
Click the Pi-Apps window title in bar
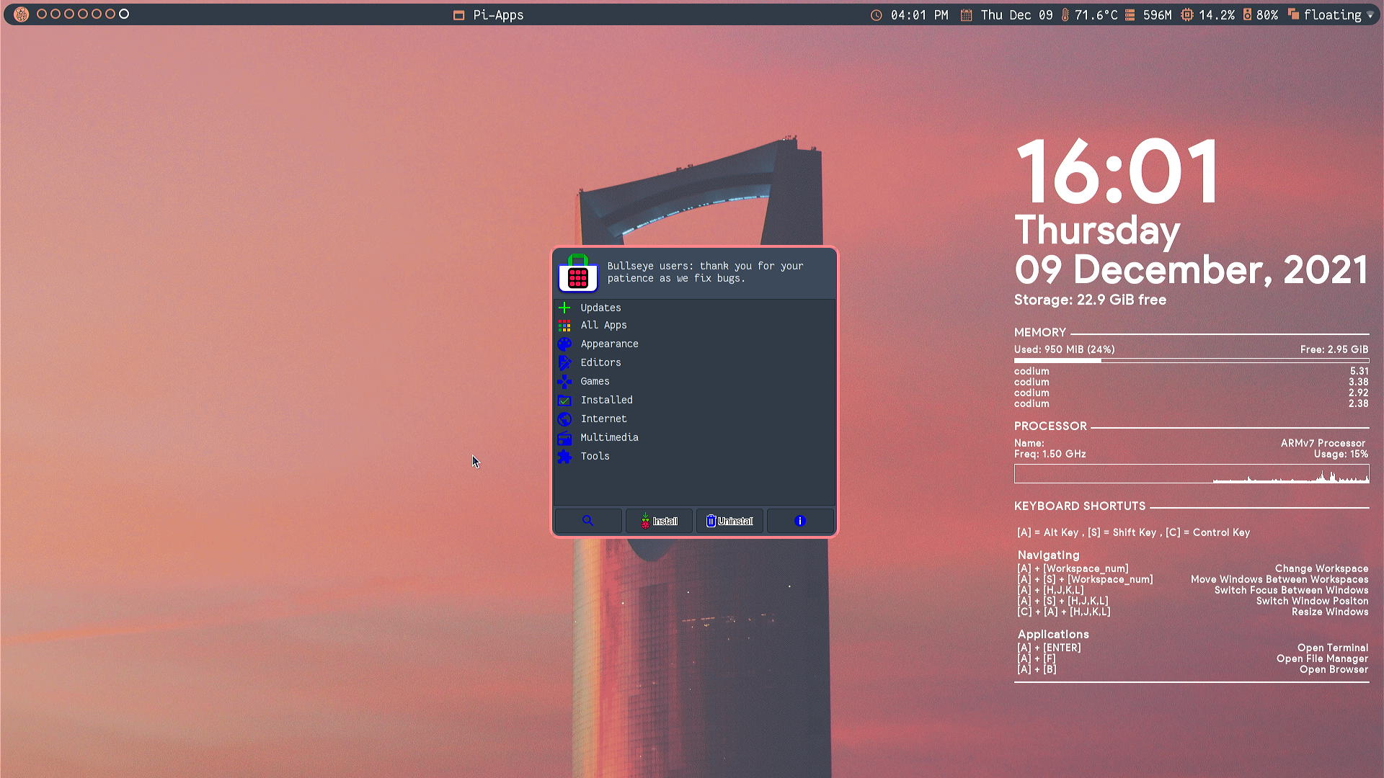pyautogui.click(x=497, y=15)
